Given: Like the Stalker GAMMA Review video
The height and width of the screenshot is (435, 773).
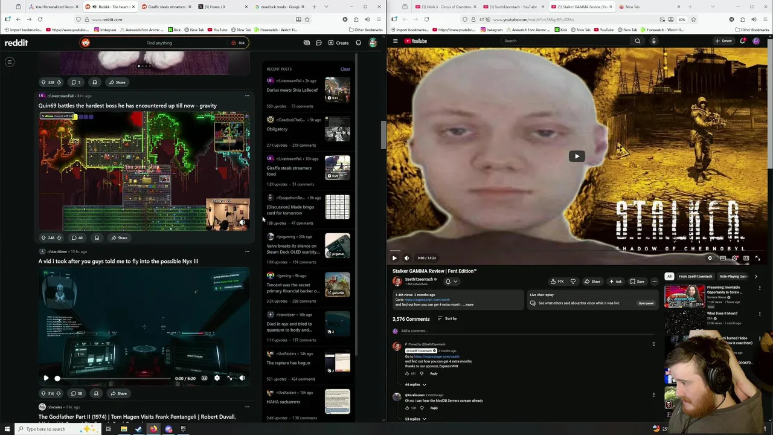Looking at the screenshot, I should tap(557, 282).
